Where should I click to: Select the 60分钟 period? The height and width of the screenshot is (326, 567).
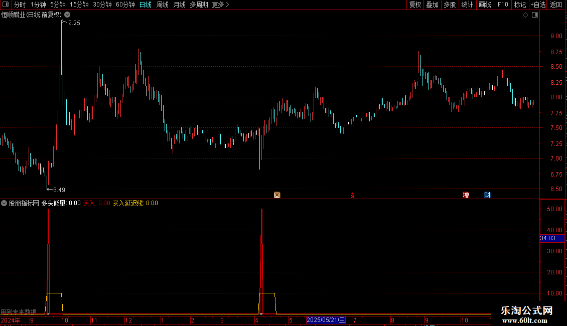point(125,5)
